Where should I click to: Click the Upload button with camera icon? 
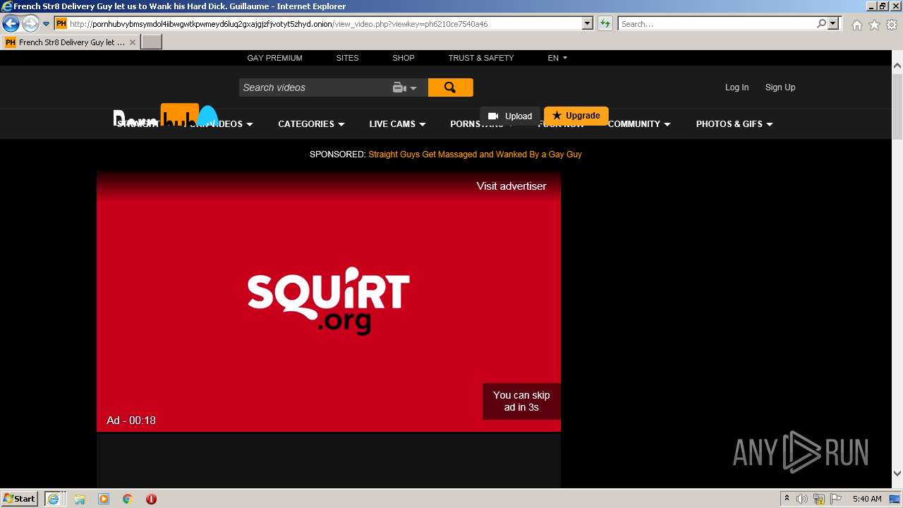point(510,116)
